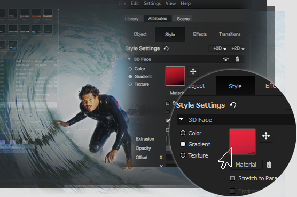Toggle 3D Face visibility eye icon

click(x=225, y=59)
